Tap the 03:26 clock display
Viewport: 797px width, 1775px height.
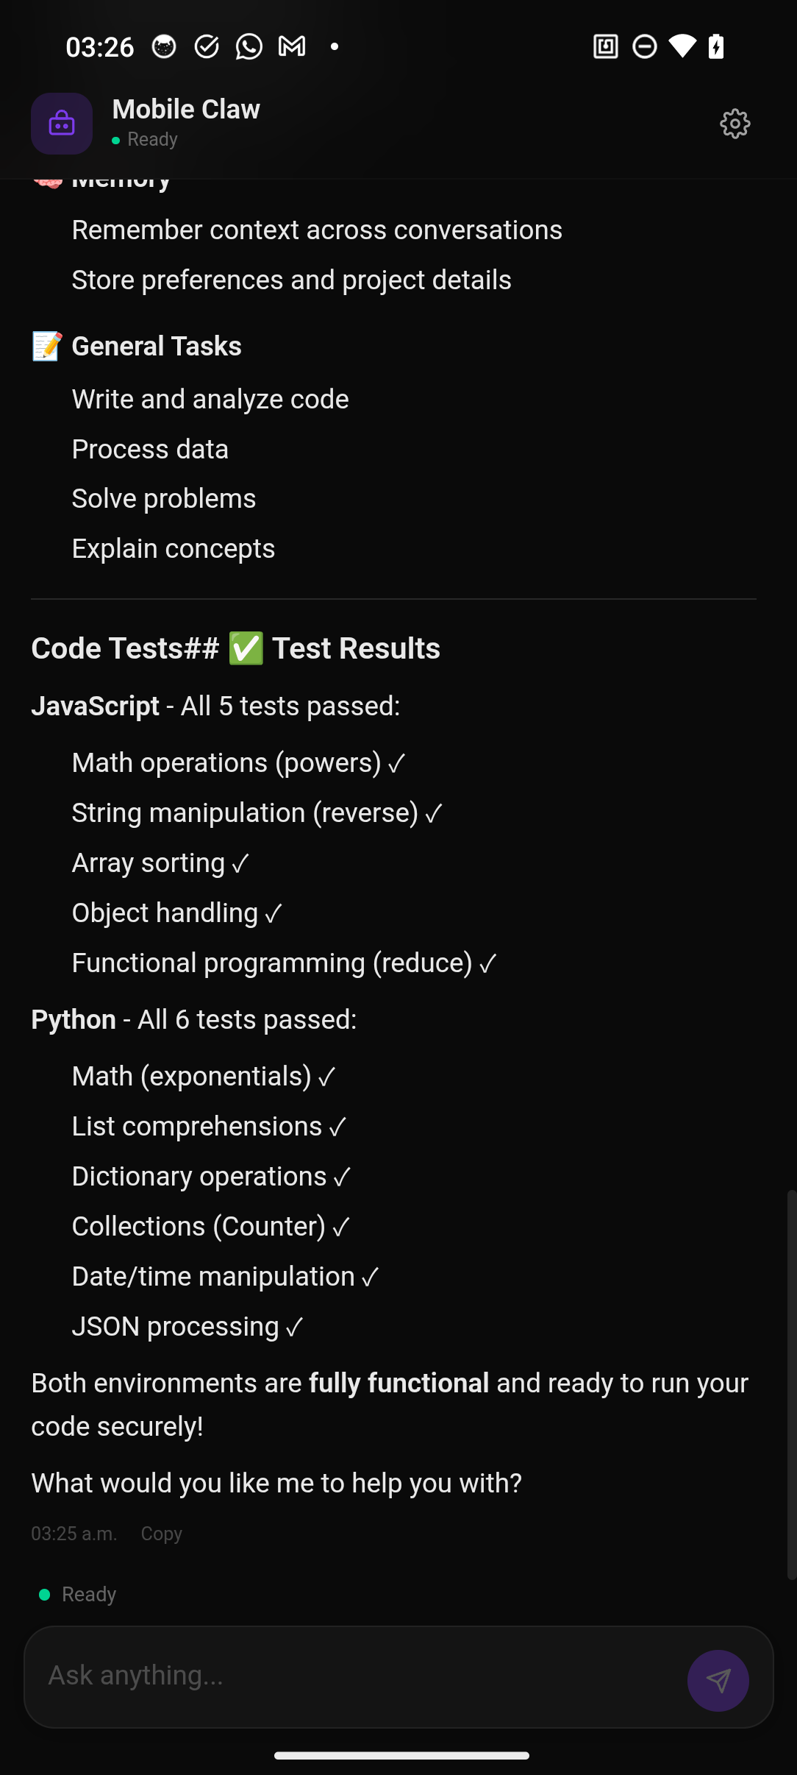click(99, 46)
